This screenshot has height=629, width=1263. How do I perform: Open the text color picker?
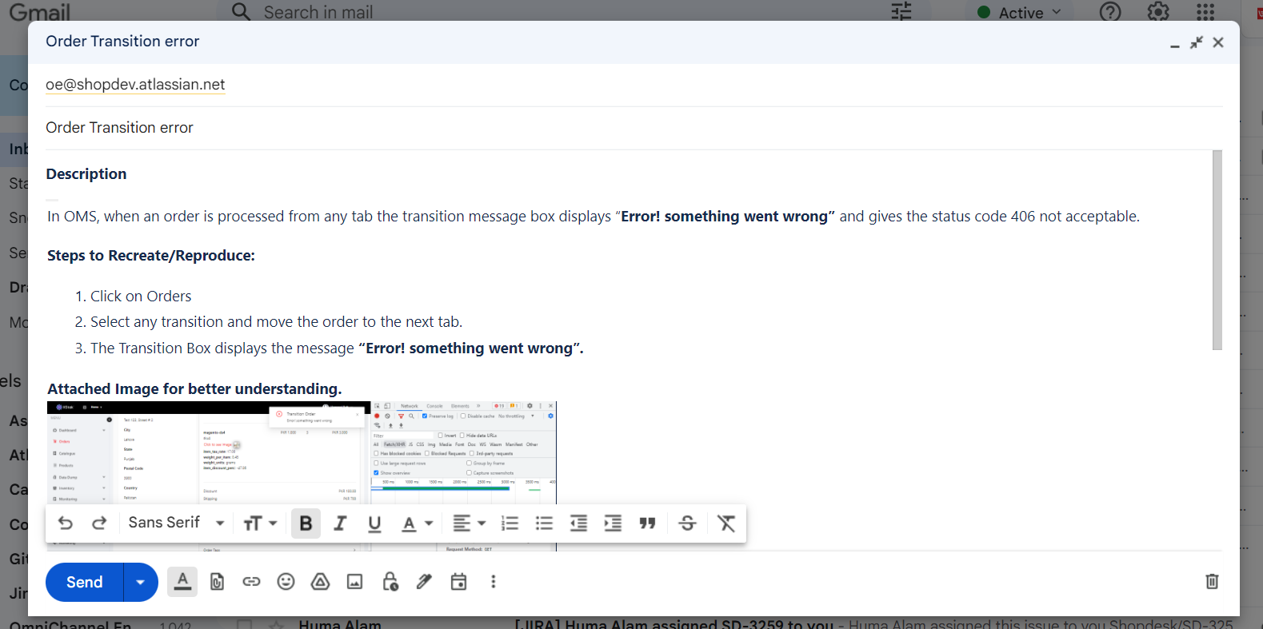coord(417,523)
